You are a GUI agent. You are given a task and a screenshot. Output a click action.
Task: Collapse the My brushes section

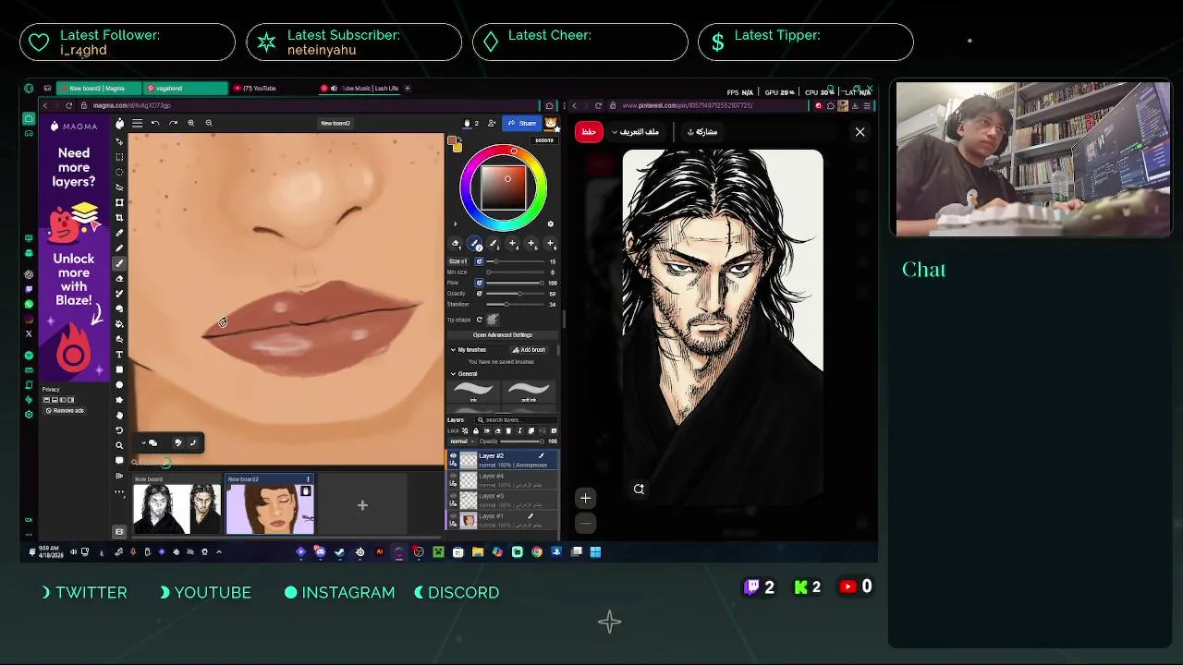(454, 350)
